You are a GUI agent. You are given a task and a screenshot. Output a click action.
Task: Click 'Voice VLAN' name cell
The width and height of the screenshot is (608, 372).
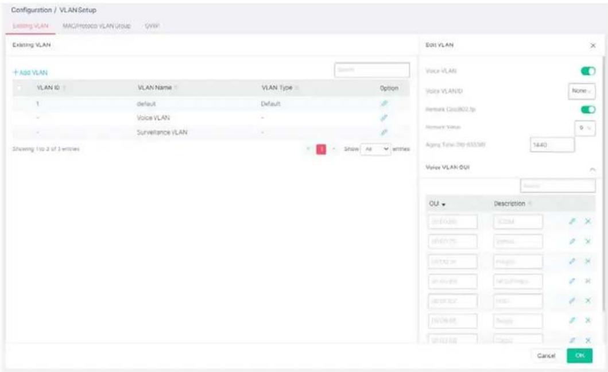[153, 118]
